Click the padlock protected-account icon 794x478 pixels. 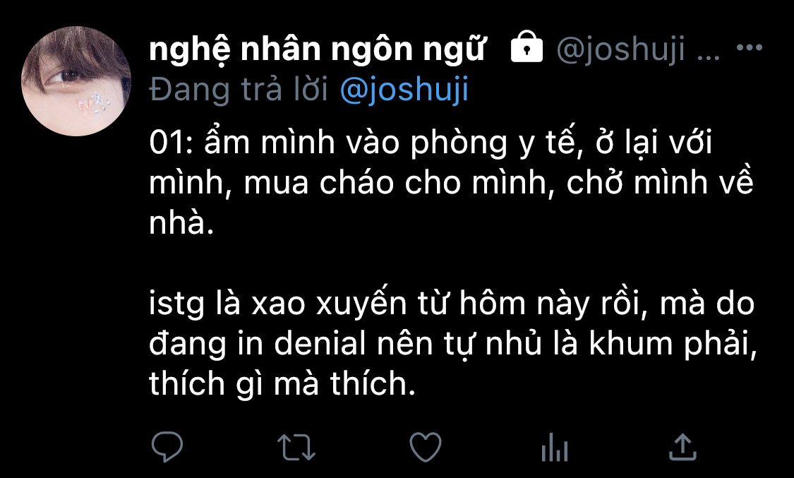tap(527, 47)
